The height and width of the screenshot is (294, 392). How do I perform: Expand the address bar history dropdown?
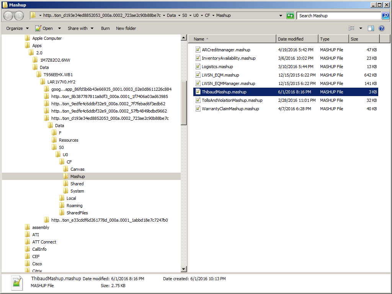coord(282,16)
